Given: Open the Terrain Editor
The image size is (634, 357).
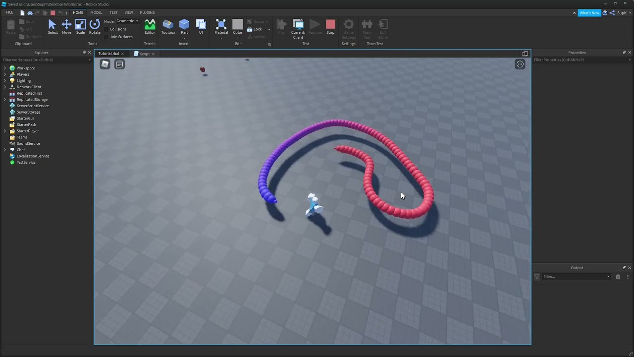Looking at the screenshot, I should coord(150,27).
